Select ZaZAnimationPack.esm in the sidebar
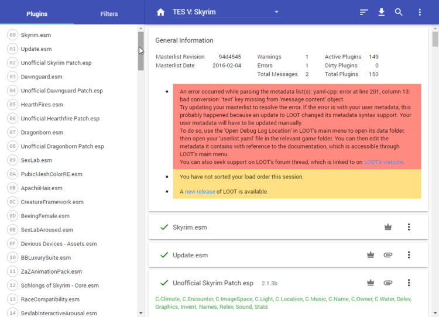This screenshot has height=317, width=439. pyautogui.click(x=52, y=272)
